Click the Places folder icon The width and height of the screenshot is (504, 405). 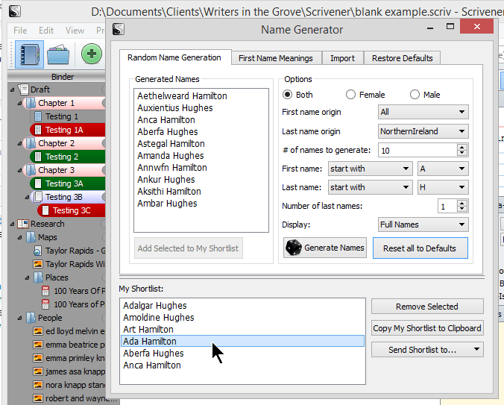pyautogui.click(x=38, y=277)
